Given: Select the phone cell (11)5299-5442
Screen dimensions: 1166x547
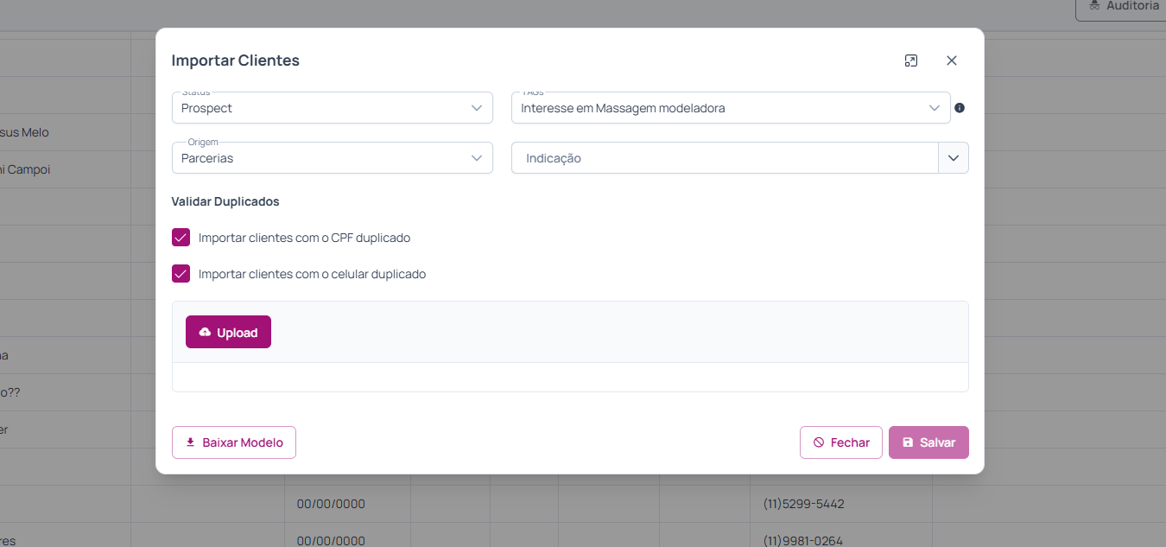Looking at the screenshot, I should pos(803,504).
